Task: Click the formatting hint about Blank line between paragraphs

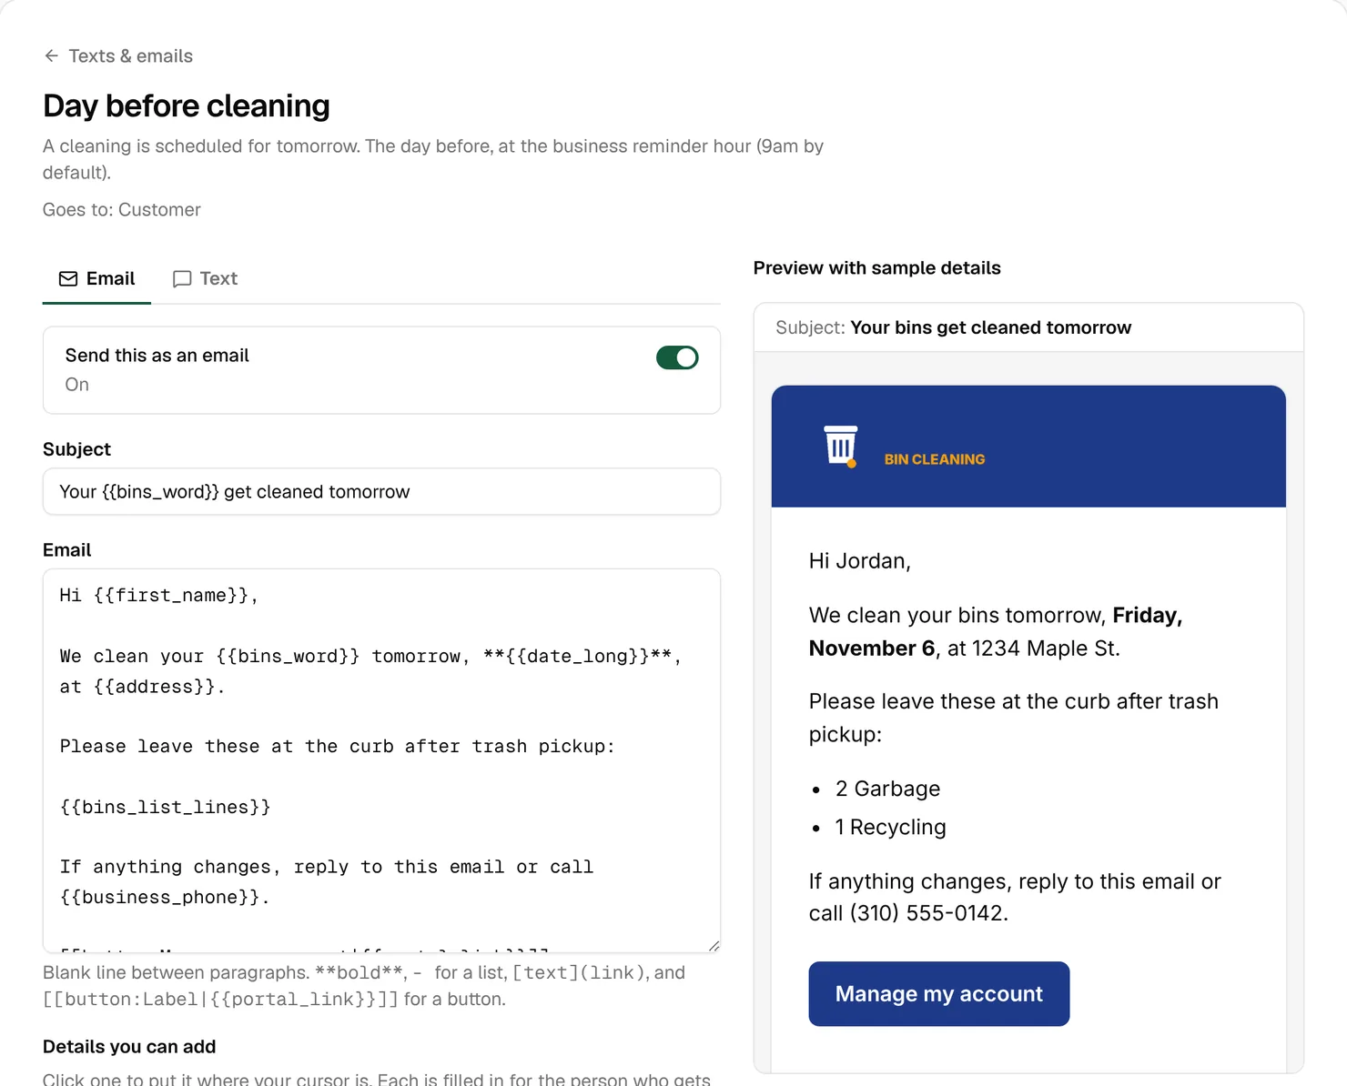Action: pyautogui.click(x=364, y=986)
